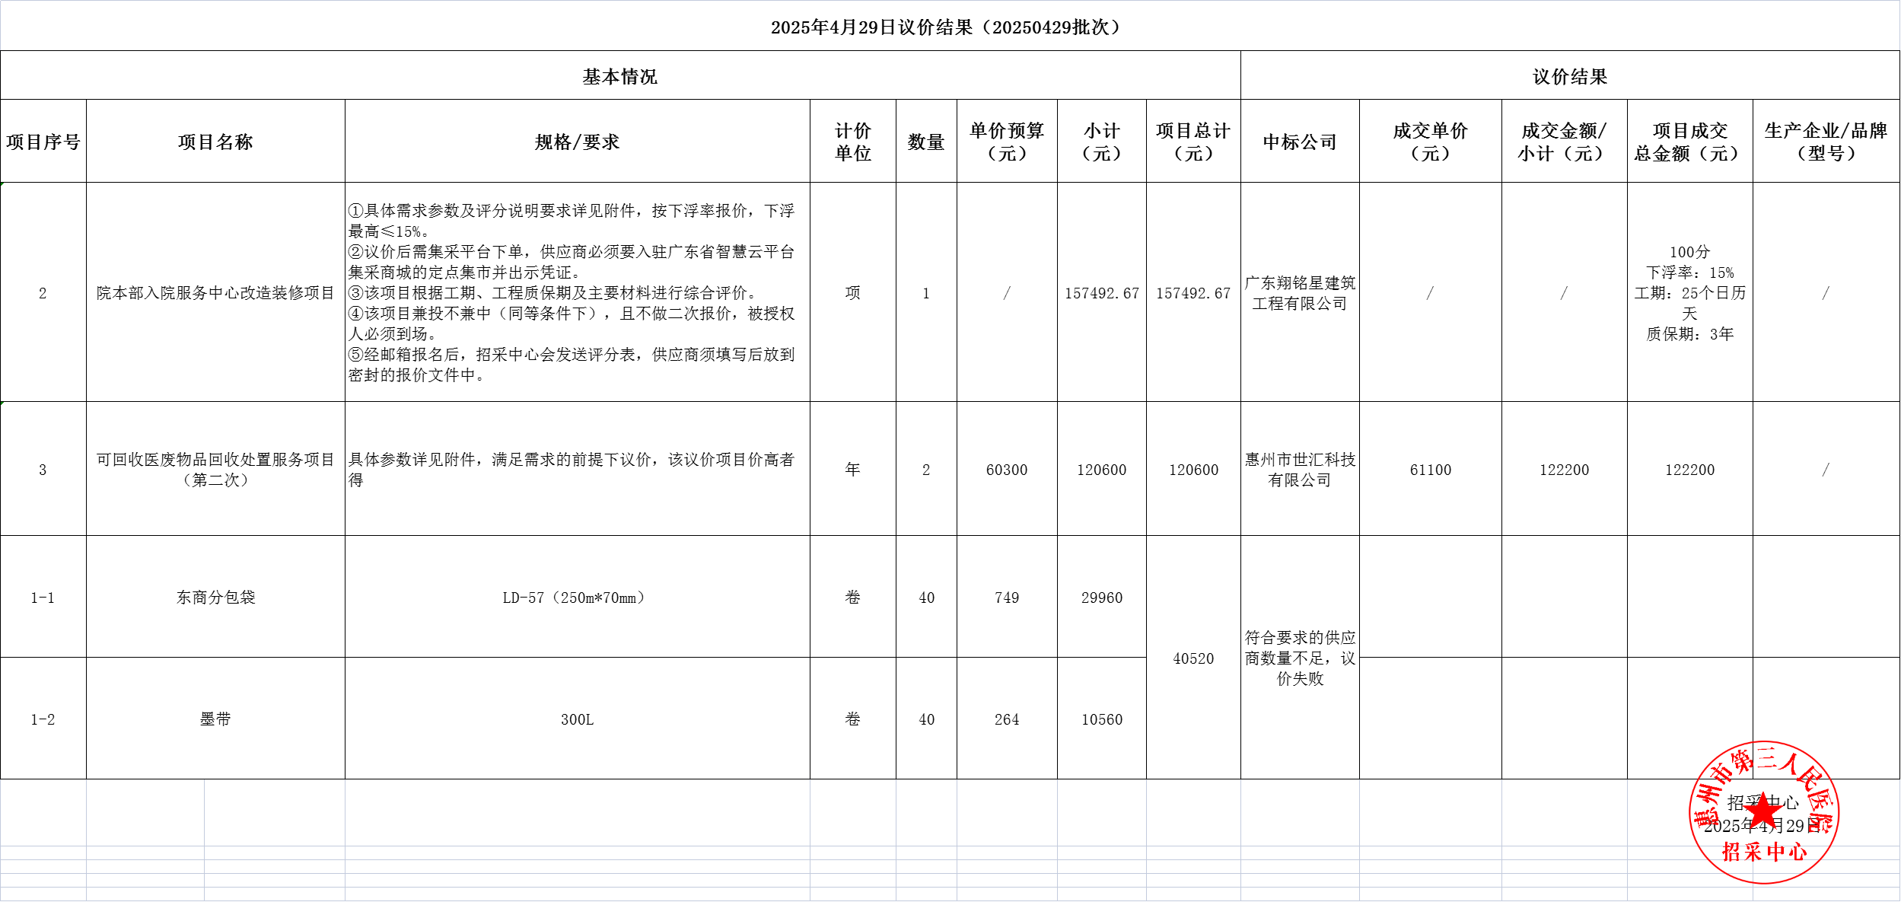Click the 议价失败 notice cell
The height and width of the screenshot is (902, 1901).
tap(1299, 658)
